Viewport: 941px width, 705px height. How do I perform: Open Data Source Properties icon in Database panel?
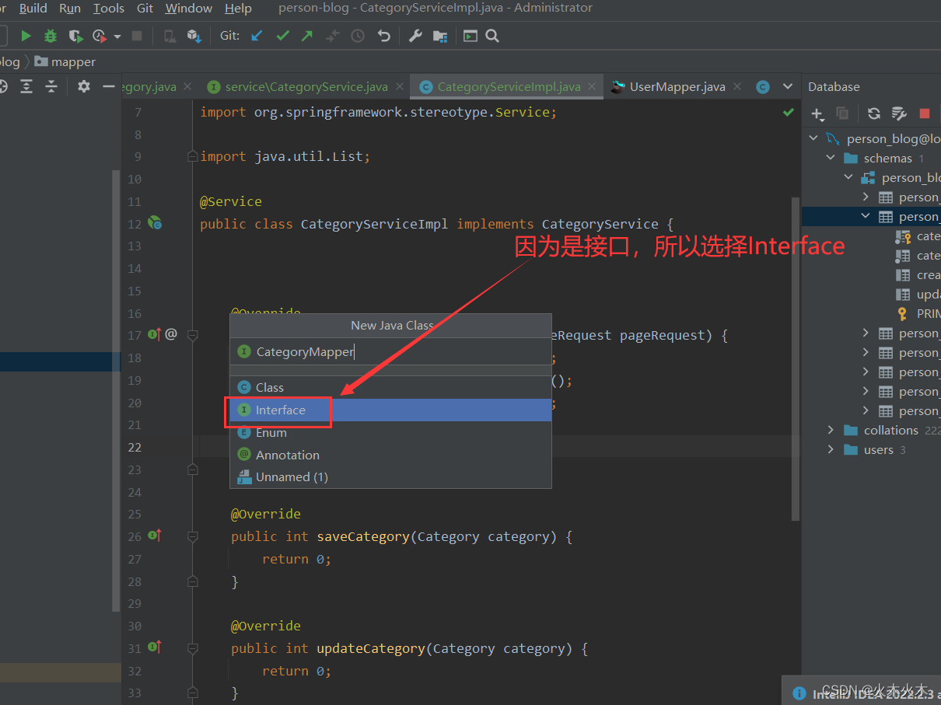pos(899,113)
